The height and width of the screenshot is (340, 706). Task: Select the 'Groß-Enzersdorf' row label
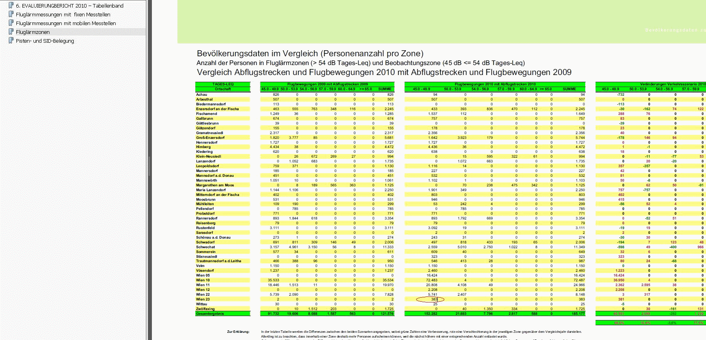click(210, 138)
